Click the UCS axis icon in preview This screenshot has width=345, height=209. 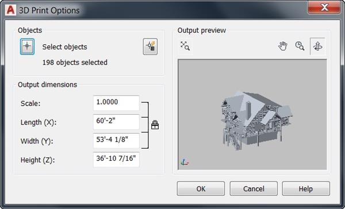point(185,162)
